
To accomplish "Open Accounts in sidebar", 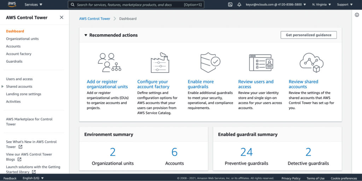I will point(13,46).
